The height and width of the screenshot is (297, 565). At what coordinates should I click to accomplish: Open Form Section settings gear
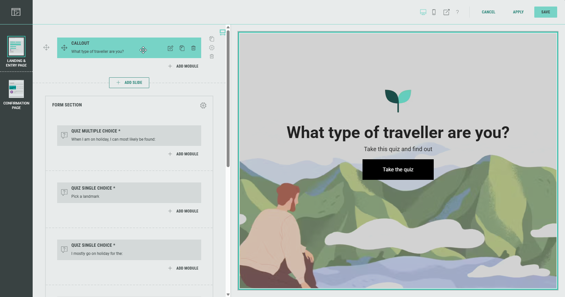(x=203, y=105)
